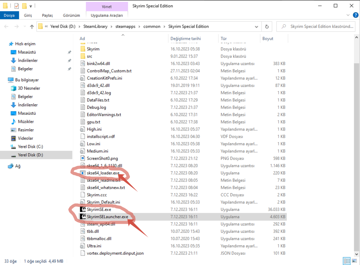Image resolution: width=360 pixels, height=265 pixels.
Task: Open Müzikler in the navigation pane
Action: (26, 122)
